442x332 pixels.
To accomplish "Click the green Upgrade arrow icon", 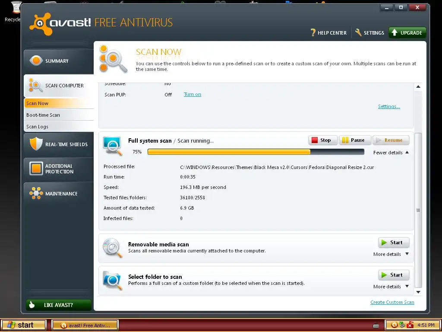I will [x=395, y=32].
